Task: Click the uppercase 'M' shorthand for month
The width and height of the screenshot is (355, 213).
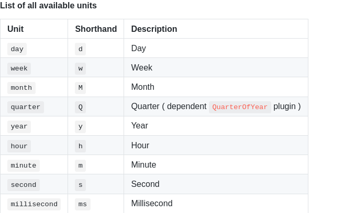Action: click(81, 88)
